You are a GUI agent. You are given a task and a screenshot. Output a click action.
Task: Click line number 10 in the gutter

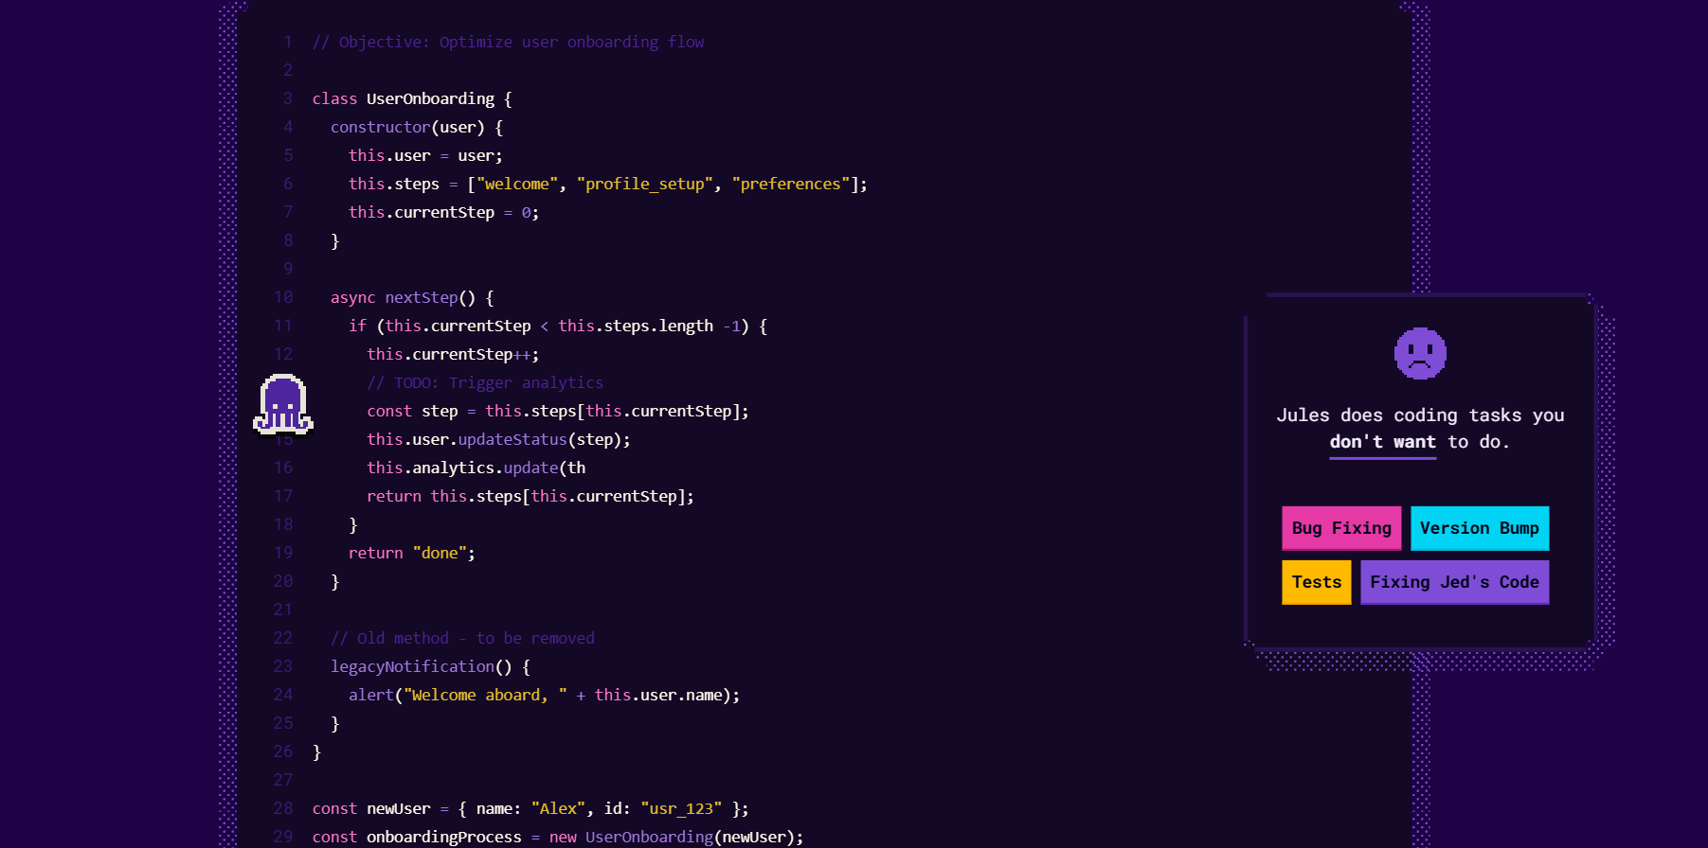pyautogui.click(x=283, y=297)
